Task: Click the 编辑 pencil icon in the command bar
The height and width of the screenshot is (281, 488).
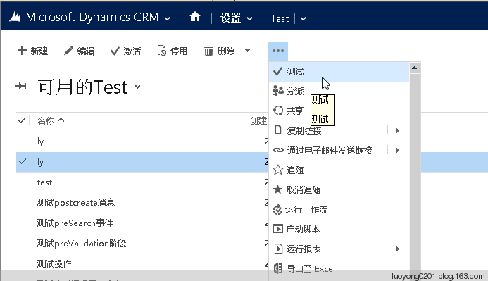Action: (68, 51)
